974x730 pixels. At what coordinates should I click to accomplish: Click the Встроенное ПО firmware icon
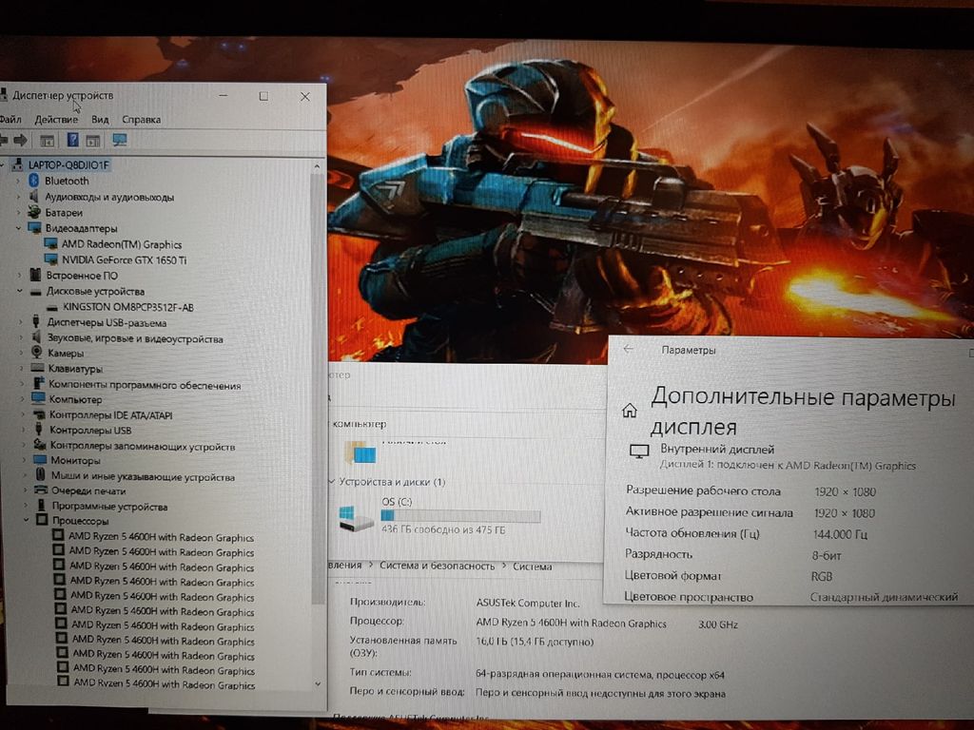click(35, 275)
